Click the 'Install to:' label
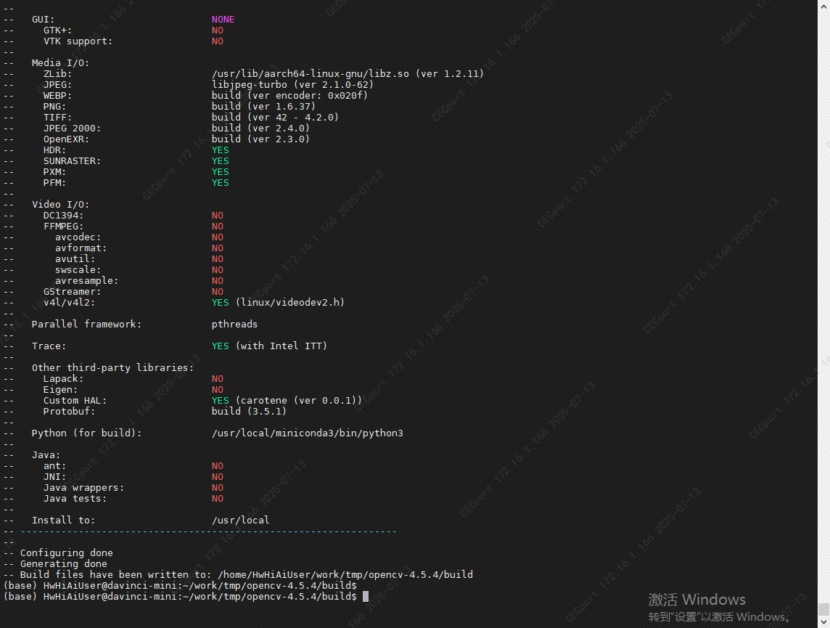This screenshot has width=830, height=628. coord(64,520)
